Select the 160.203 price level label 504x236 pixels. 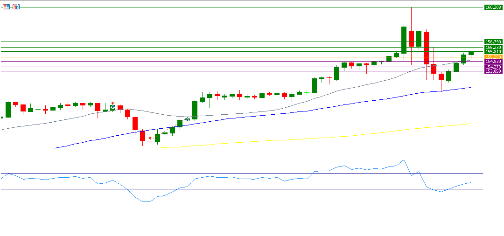tap(493, 7)
